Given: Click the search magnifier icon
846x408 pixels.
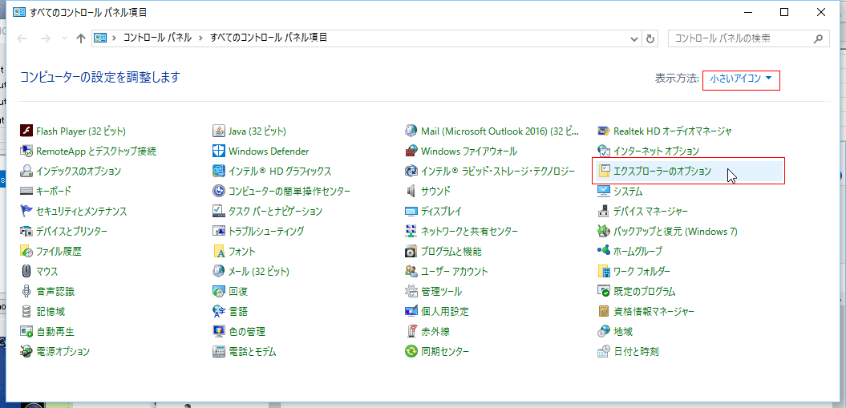Looking at the screenshot, I should pos(819,38).
